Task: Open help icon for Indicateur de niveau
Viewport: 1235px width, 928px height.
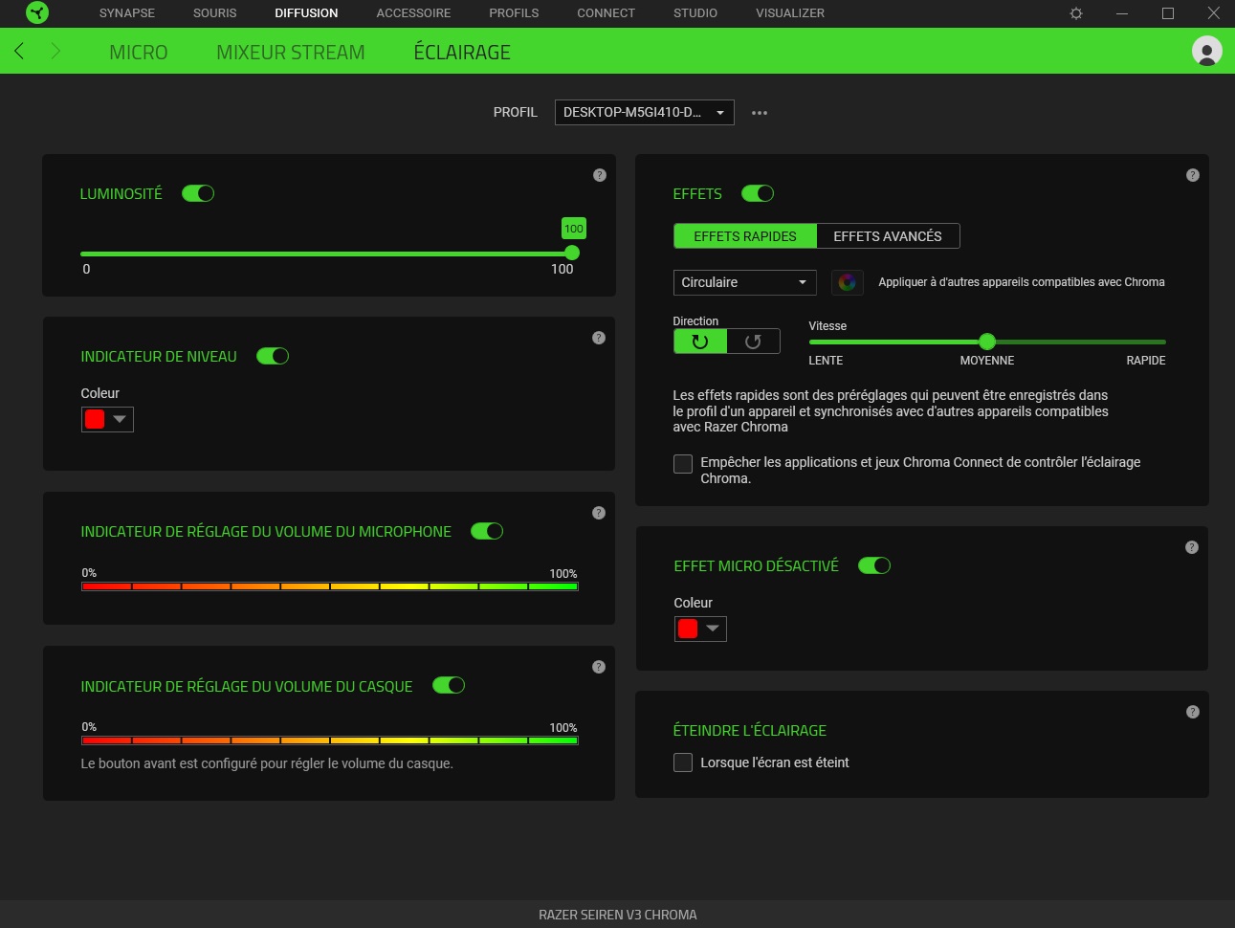Action: [x=599, y=338]
